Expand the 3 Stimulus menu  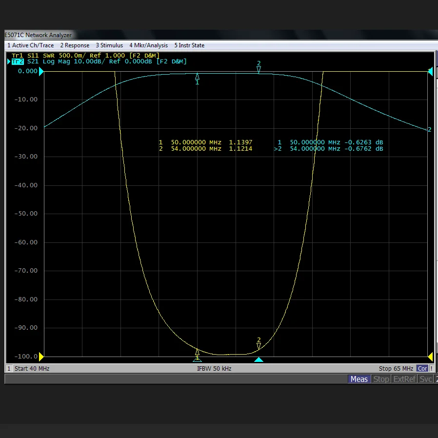(x=109, y=45)
